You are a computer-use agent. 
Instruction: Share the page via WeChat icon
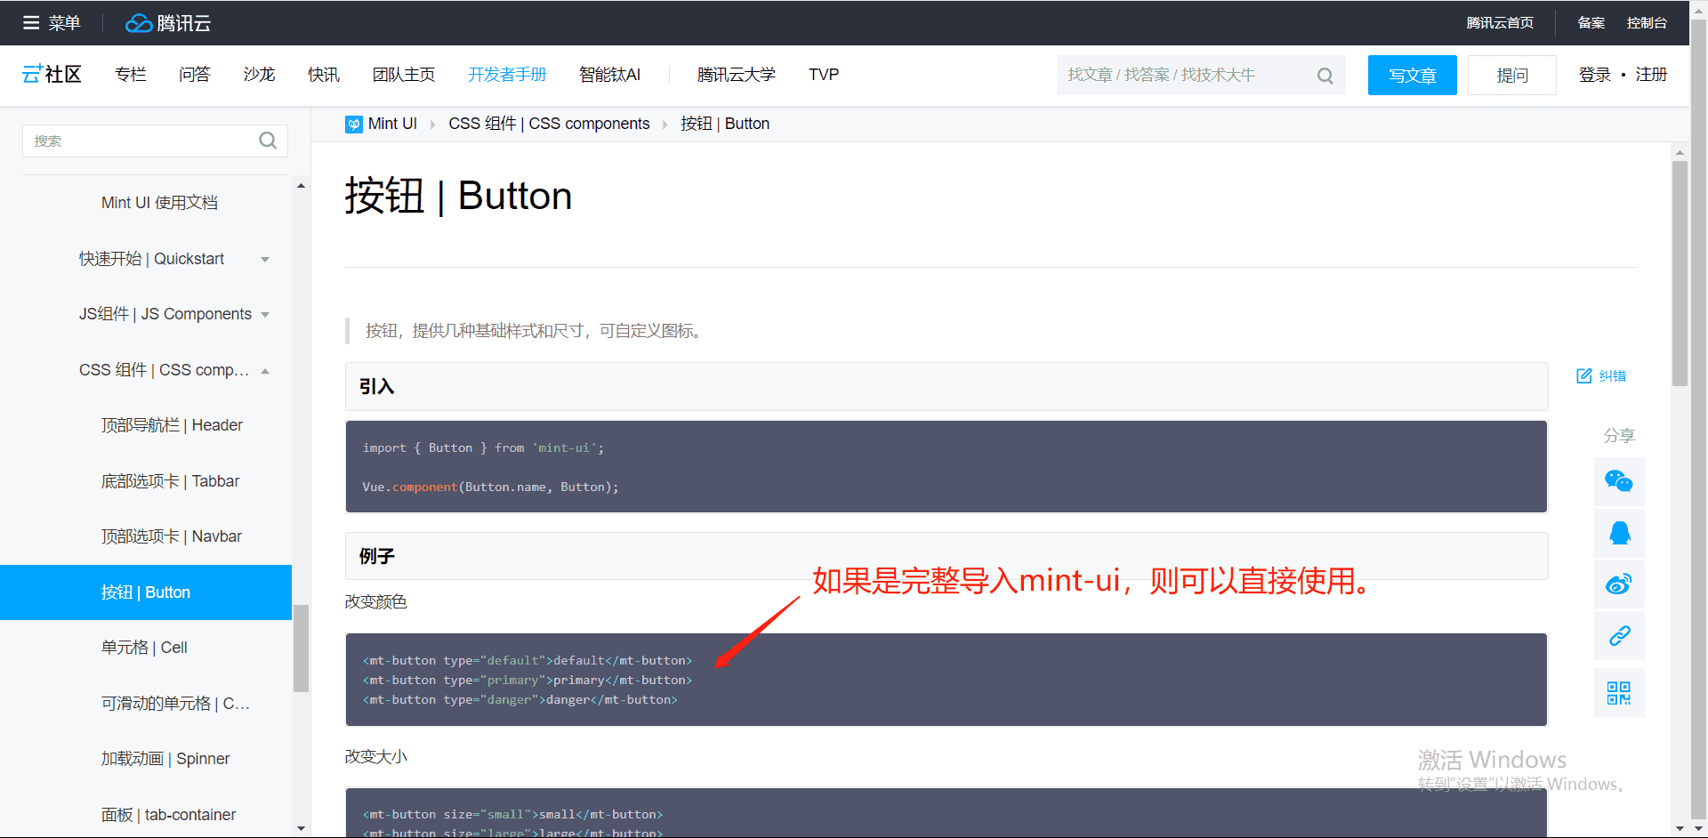[x=1619, y=481]
